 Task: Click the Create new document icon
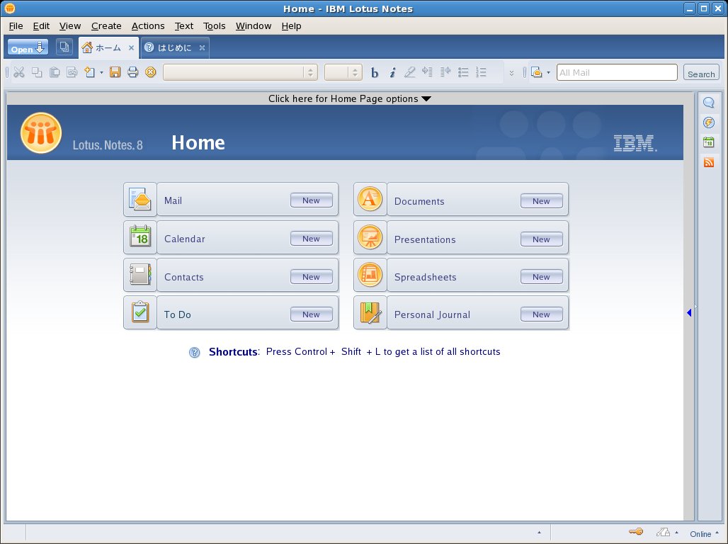pyautogui.click(x=89, y=72)
